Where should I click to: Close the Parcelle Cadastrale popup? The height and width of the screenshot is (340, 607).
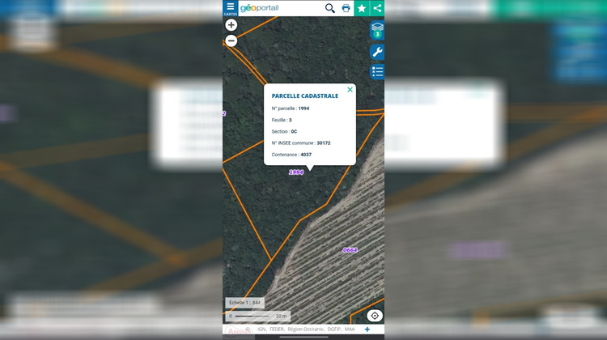(x=350, y=89)
